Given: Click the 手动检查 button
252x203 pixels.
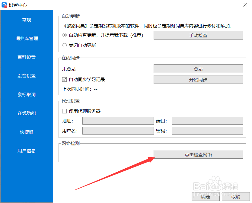Looking at the screenshot, I should (x=198, y=35).
